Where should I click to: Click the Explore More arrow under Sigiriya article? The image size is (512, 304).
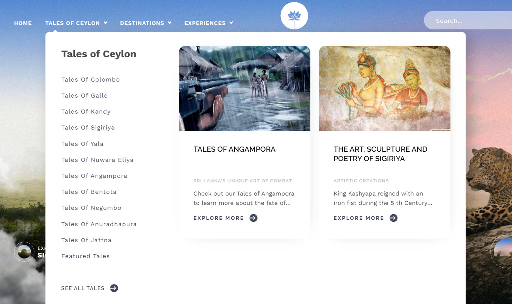click(394, 218)
